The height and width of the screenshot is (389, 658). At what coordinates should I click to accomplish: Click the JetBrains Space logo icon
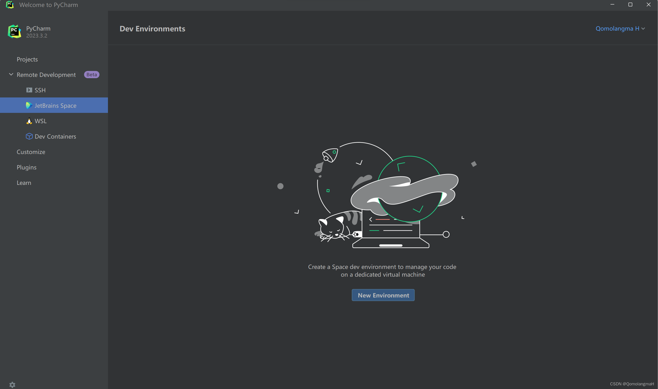click(x=29, y=105)
